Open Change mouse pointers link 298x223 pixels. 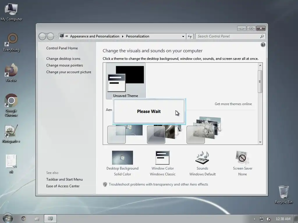64,65
